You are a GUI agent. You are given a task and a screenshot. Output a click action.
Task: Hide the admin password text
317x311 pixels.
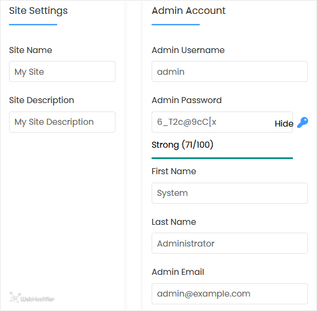[x=284, y=124]
